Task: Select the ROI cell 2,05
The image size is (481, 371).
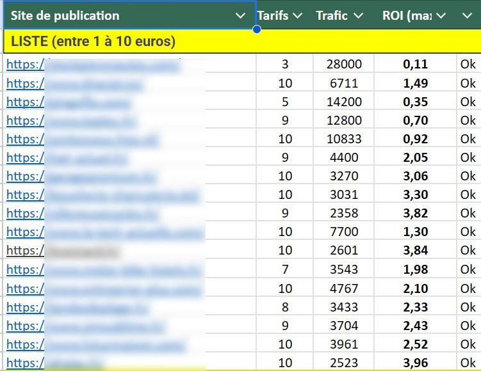Action: coord(416,157)
